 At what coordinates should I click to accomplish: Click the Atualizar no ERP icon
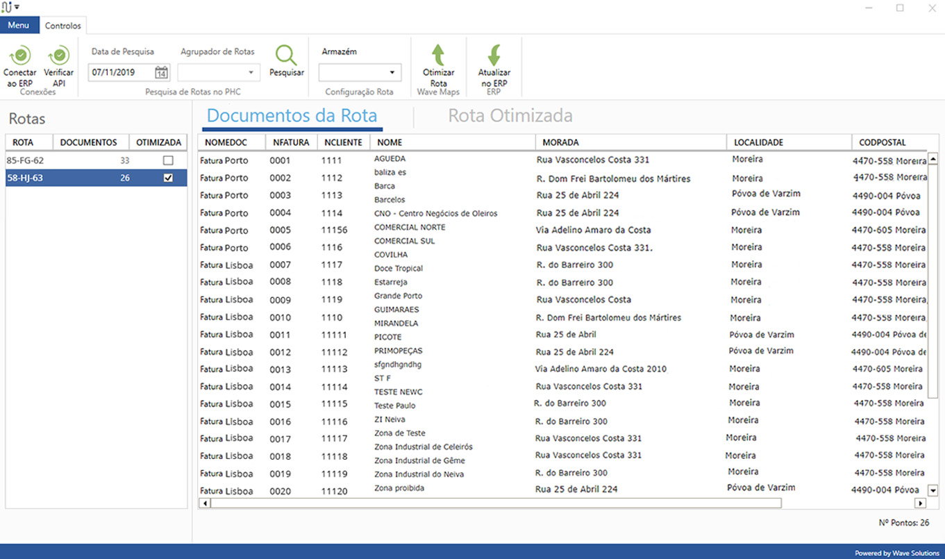(494, 55)
